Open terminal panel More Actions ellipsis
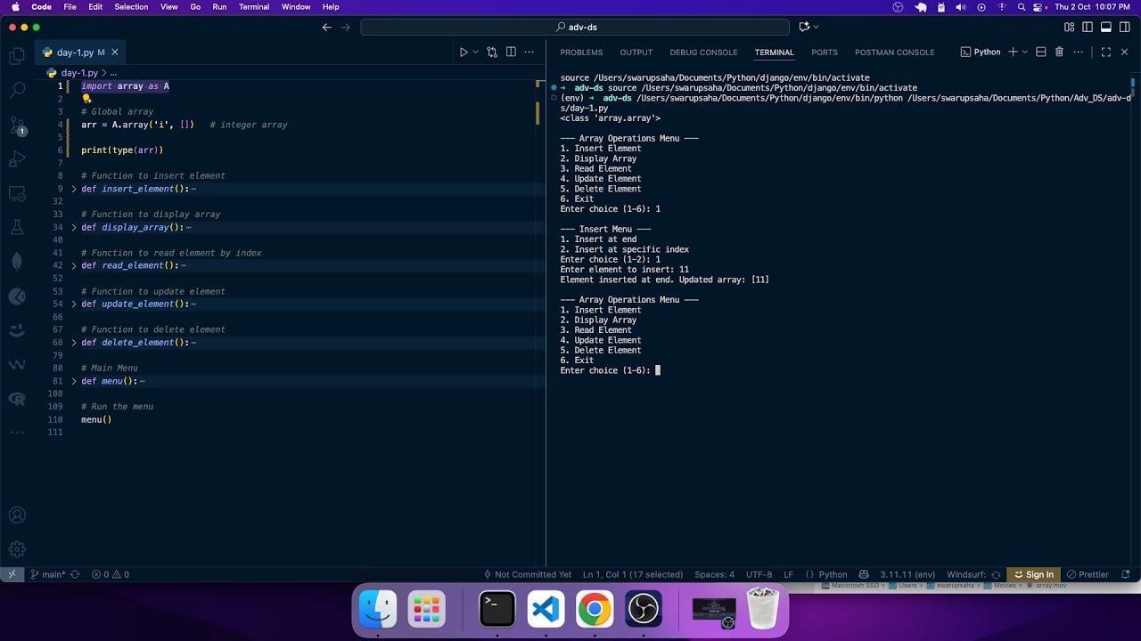 1078,53
